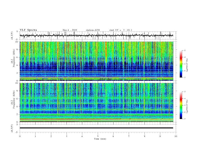Click the "-3" label on ch.1 colorbar

tap(184, 50)
